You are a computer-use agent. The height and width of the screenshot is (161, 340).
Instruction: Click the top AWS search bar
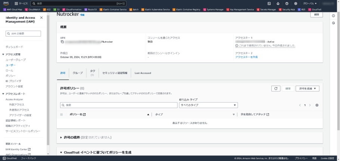pyautogui.click(x=78, y=3)
